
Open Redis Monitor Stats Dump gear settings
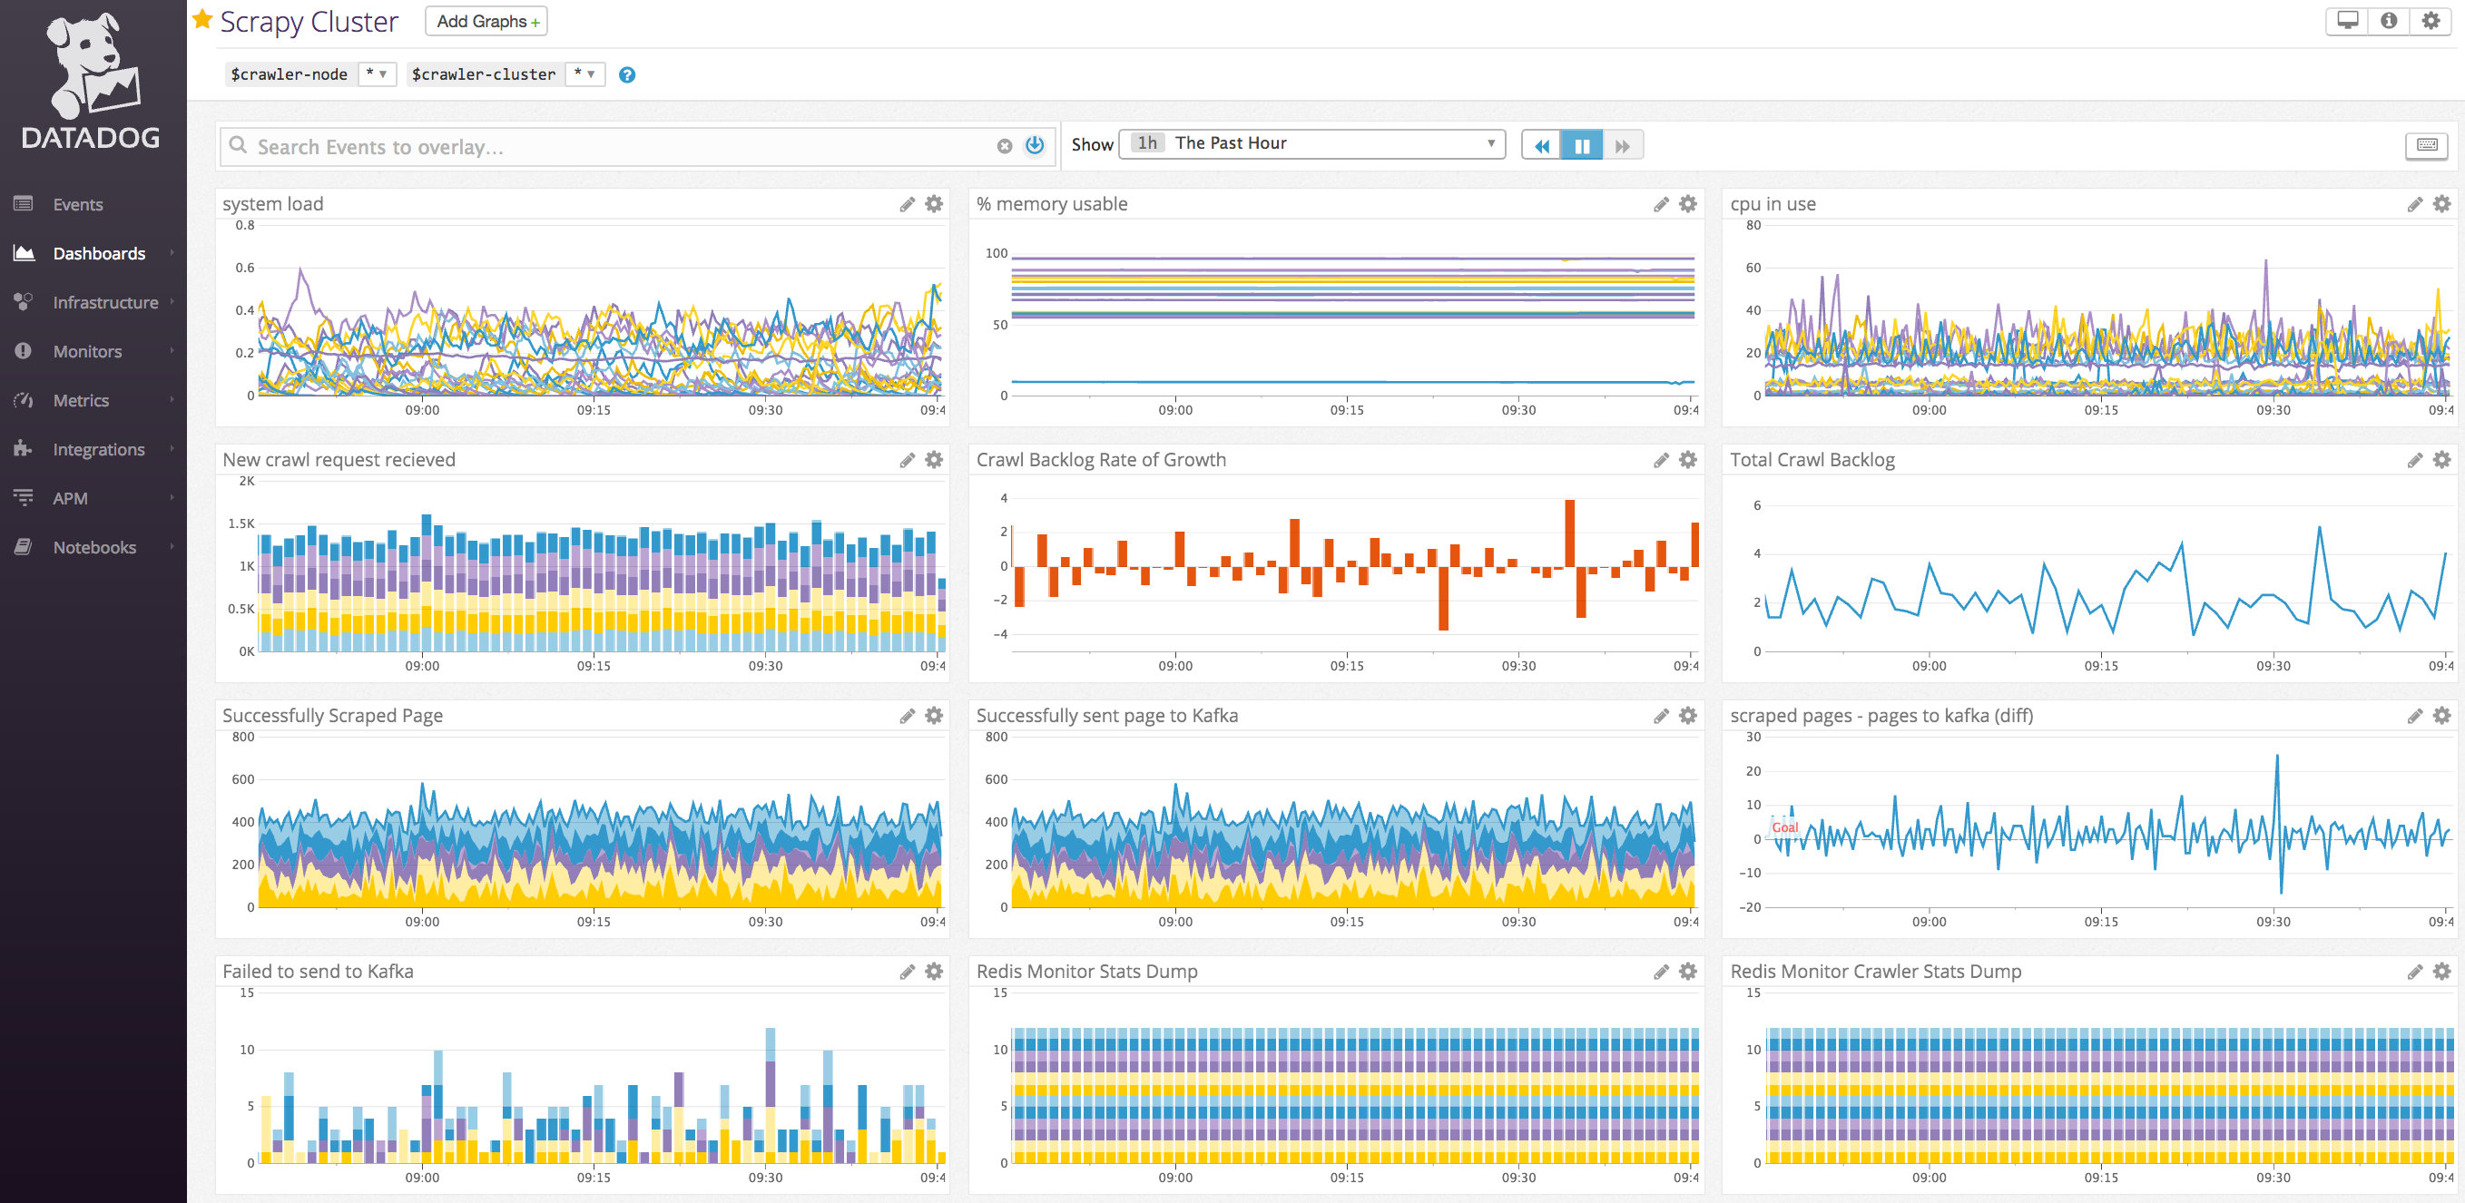click(1688, 972)
